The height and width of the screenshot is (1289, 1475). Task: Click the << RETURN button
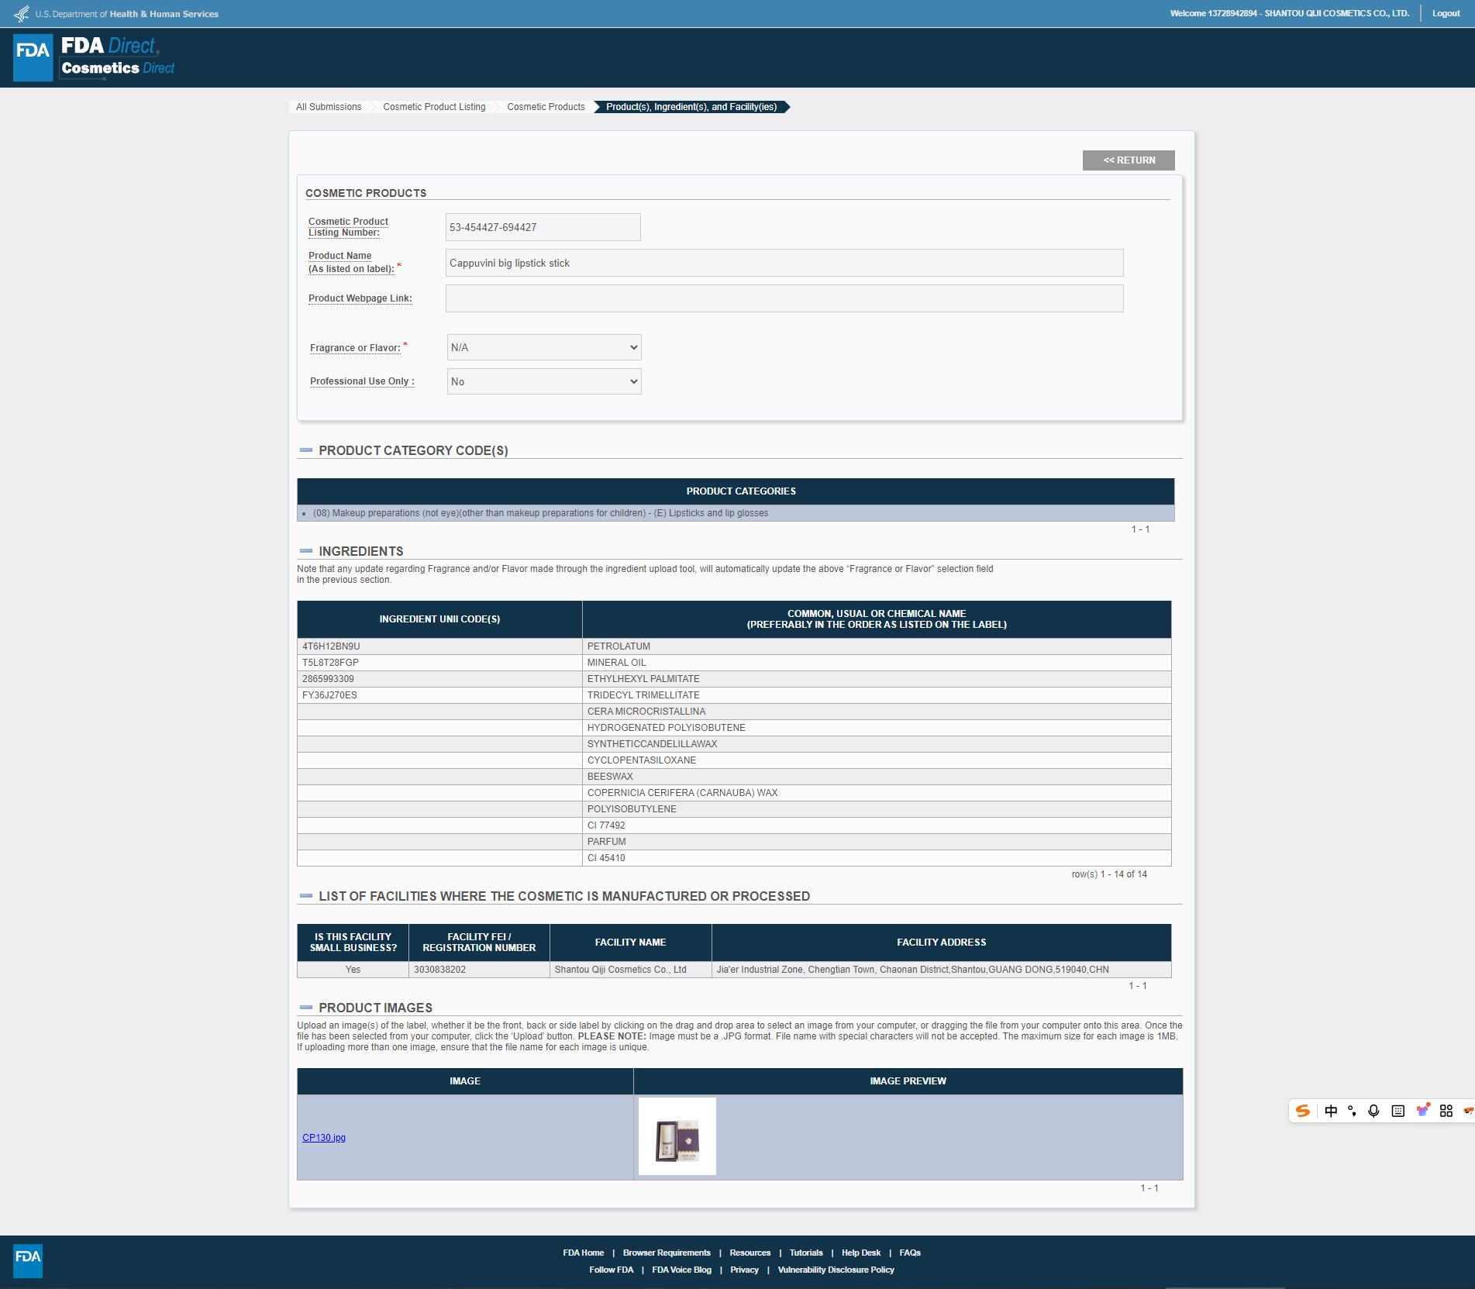point(1128,160)
